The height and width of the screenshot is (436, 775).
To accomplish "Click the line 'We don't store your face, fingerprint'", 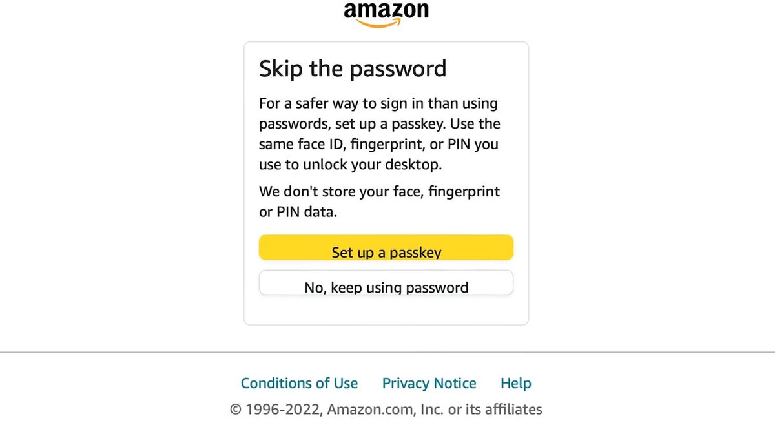I will pyautogui.click(x=379, y=191).
